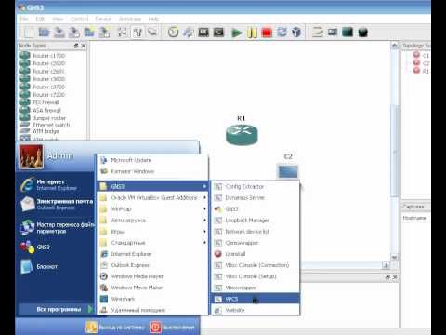Select C1 in Topology Summary

point(421,56)
